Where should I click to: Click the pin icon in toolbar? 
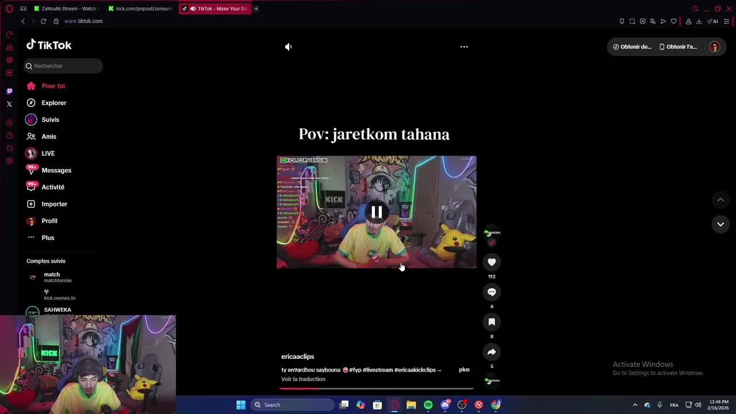(622, 21)
